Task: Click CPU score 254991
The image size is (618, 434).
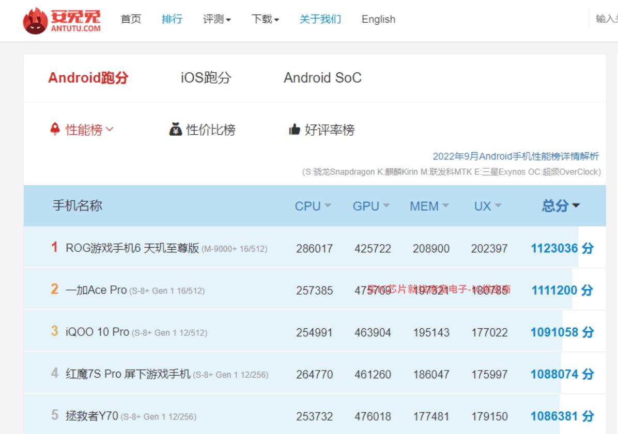Action: (314, 332)
